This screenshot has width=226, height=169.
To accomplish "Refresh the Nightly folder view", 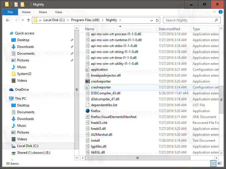I will pos(157,20).
